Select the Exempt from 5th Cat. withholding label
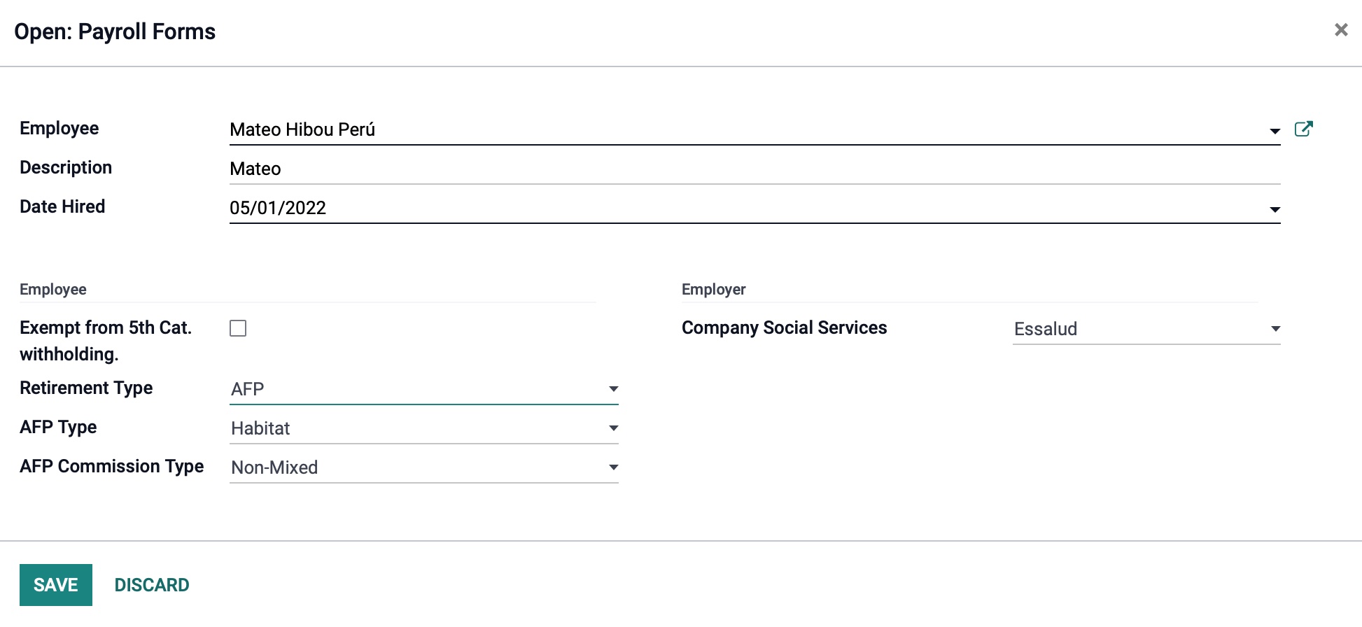Image resolution: width=1362 pixels, height=627 pixels. click(x=106, y=341)
